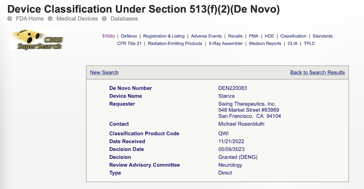The width and height of the screenshot is (364, 189).
Task: Click the New Search link
Action: [104, 73]
